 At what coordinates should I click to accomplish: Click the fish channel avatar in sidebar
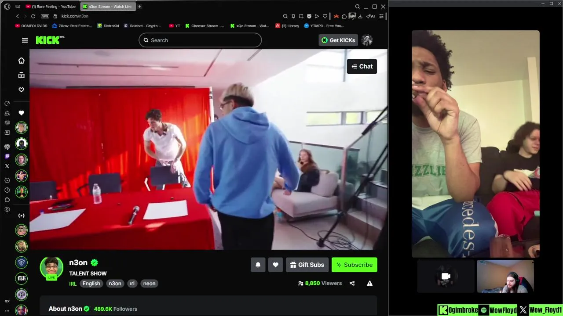[21, 278]
